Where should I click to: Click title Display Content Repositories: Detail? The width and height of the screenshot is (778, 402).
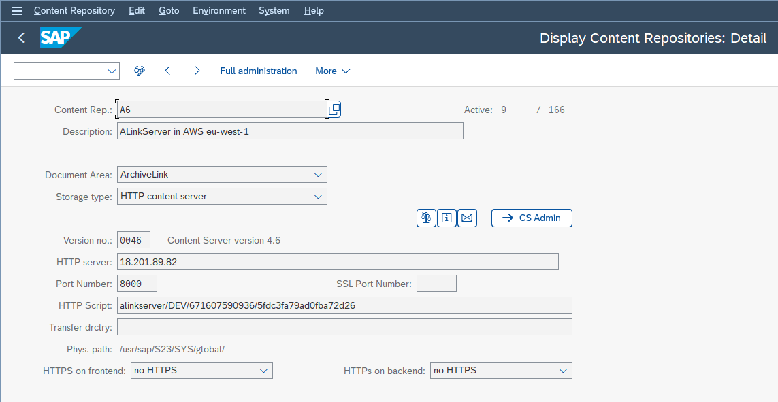tap(653, 38)
